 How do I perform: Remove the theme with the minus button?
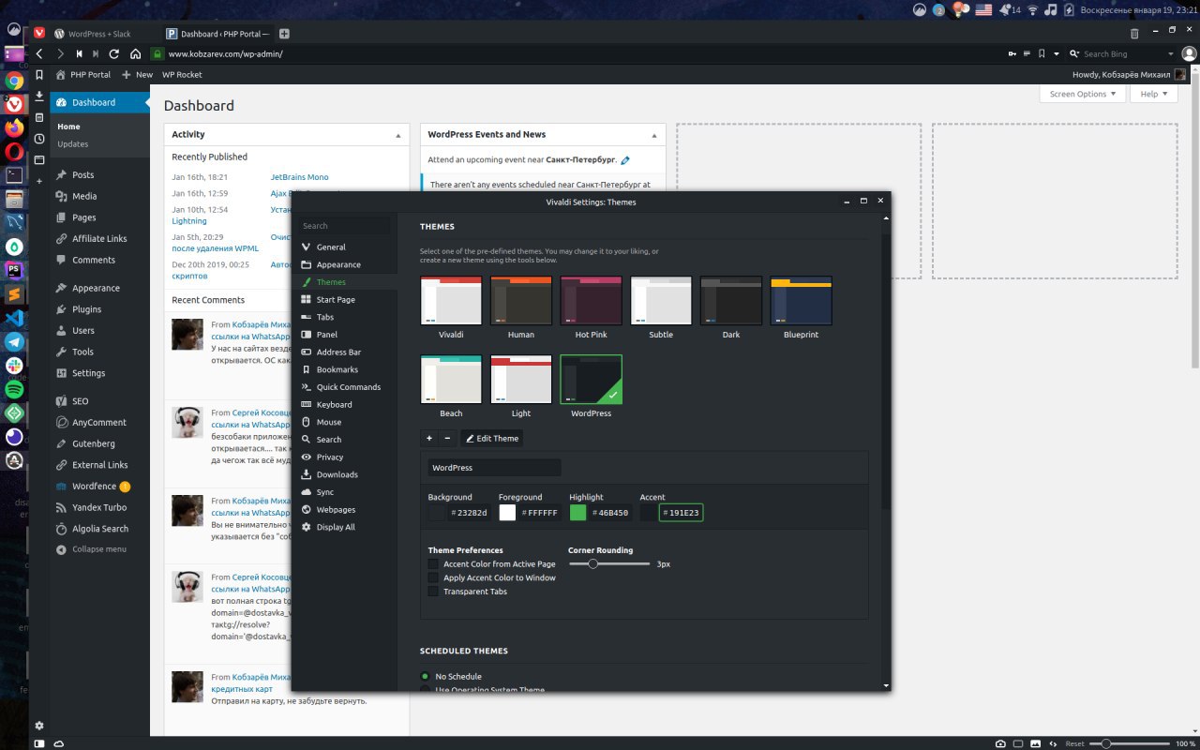point(447,438)
